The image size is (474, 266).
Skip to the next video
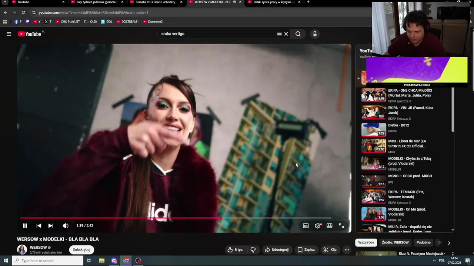click(x=51, y=225)
